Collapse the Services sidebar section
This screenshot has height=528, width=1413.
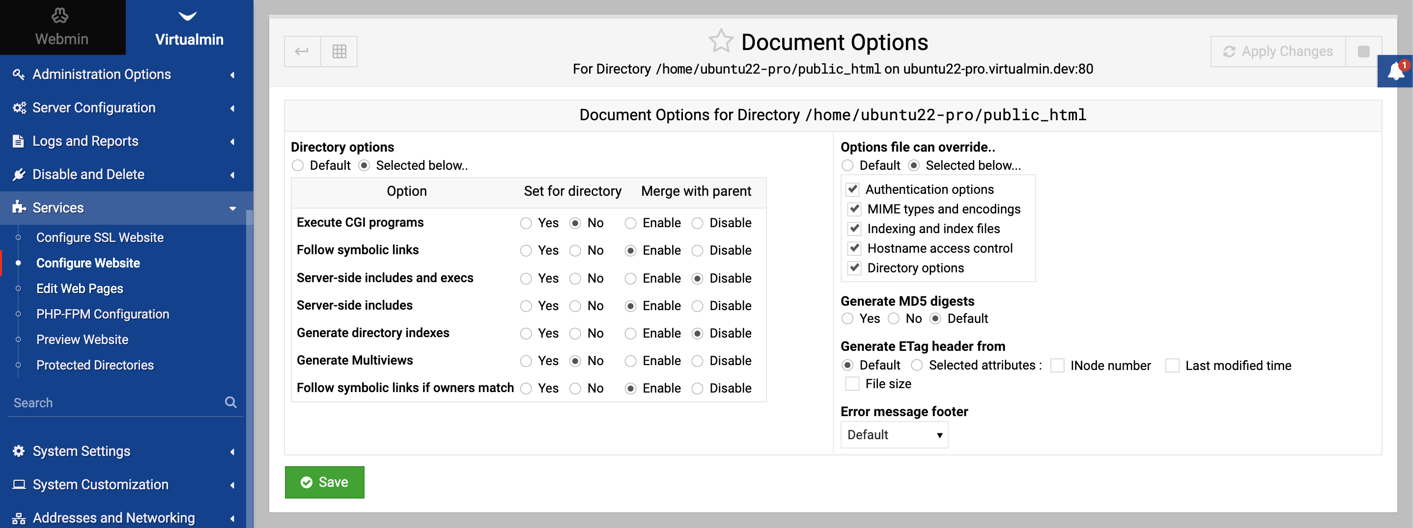point(232,208)
